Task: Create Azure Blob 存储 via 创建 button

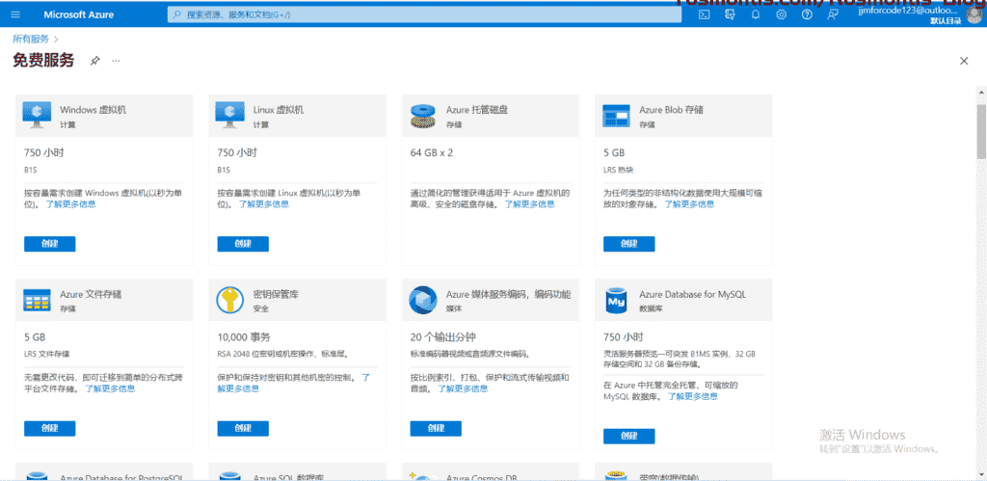Action: coord(628,244)
